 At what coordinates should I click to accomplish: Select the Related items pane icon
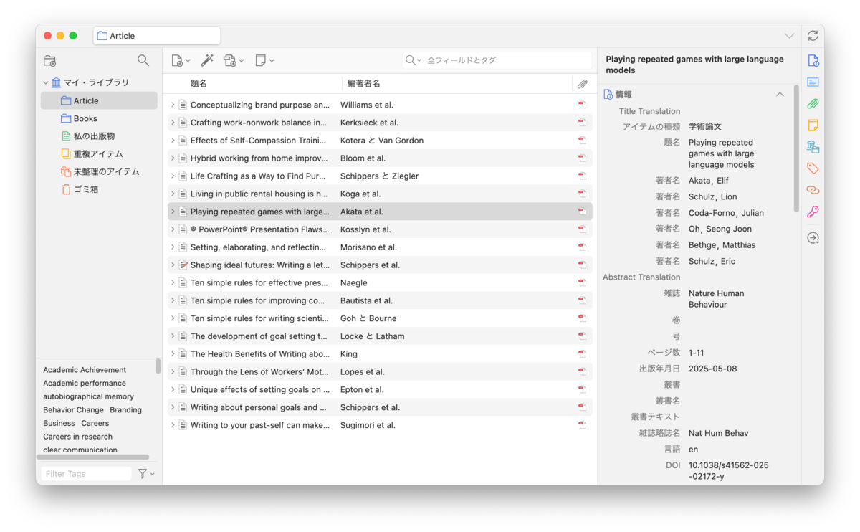coord(813,190)
